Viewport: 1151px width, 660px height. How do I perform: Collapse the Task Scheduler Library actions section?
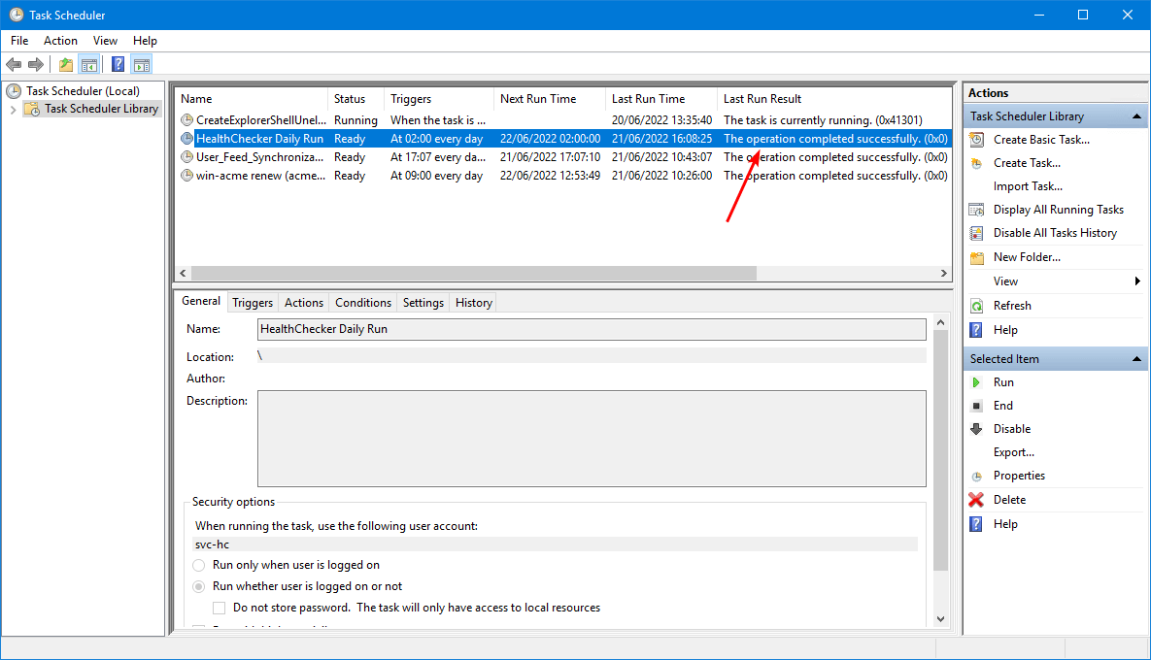coord(1136,116)
